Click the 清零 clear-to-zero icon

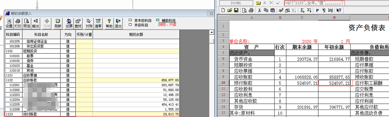click(98, 23)
